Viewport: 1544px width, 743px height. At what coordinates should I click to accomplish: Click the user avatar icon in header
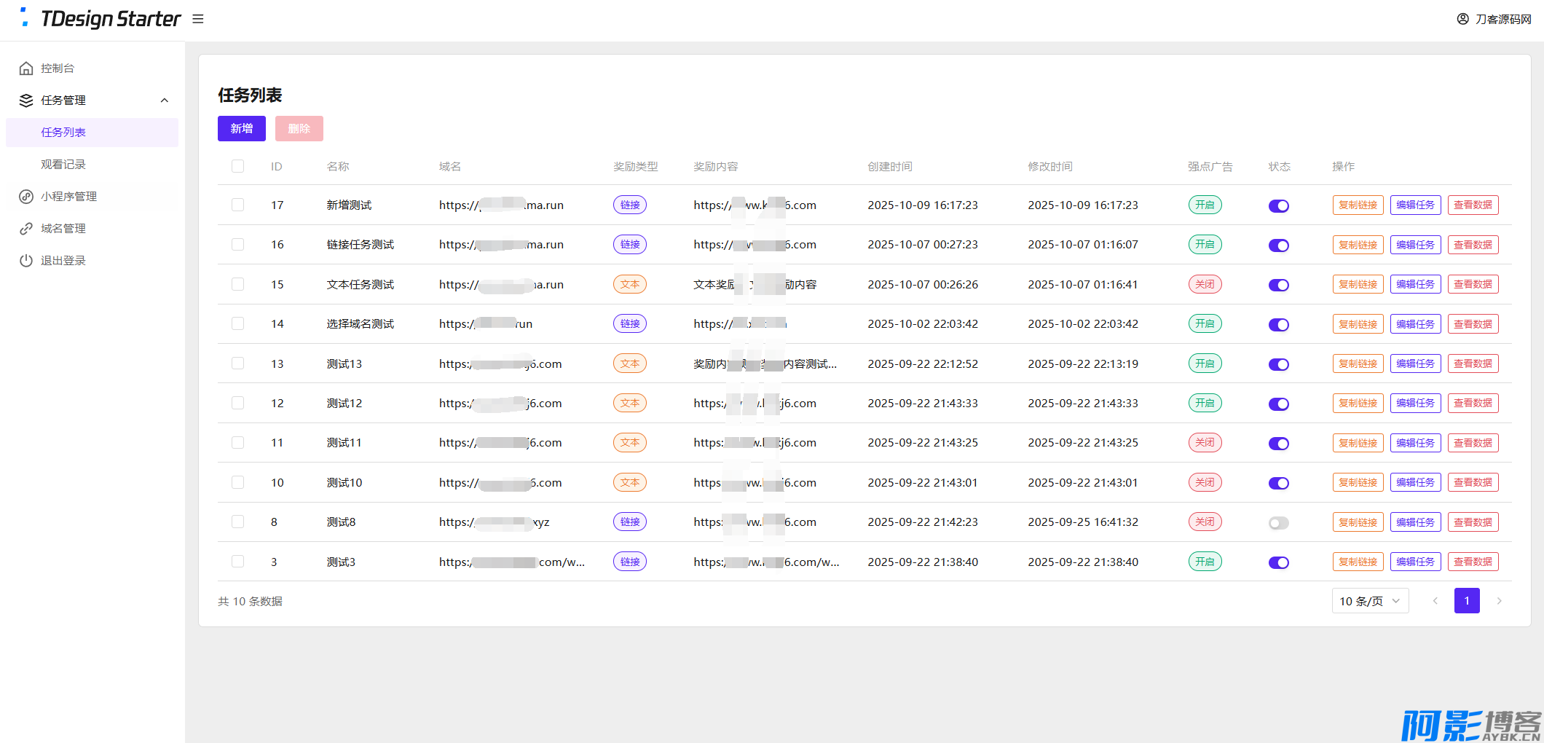coord(1462,19)
